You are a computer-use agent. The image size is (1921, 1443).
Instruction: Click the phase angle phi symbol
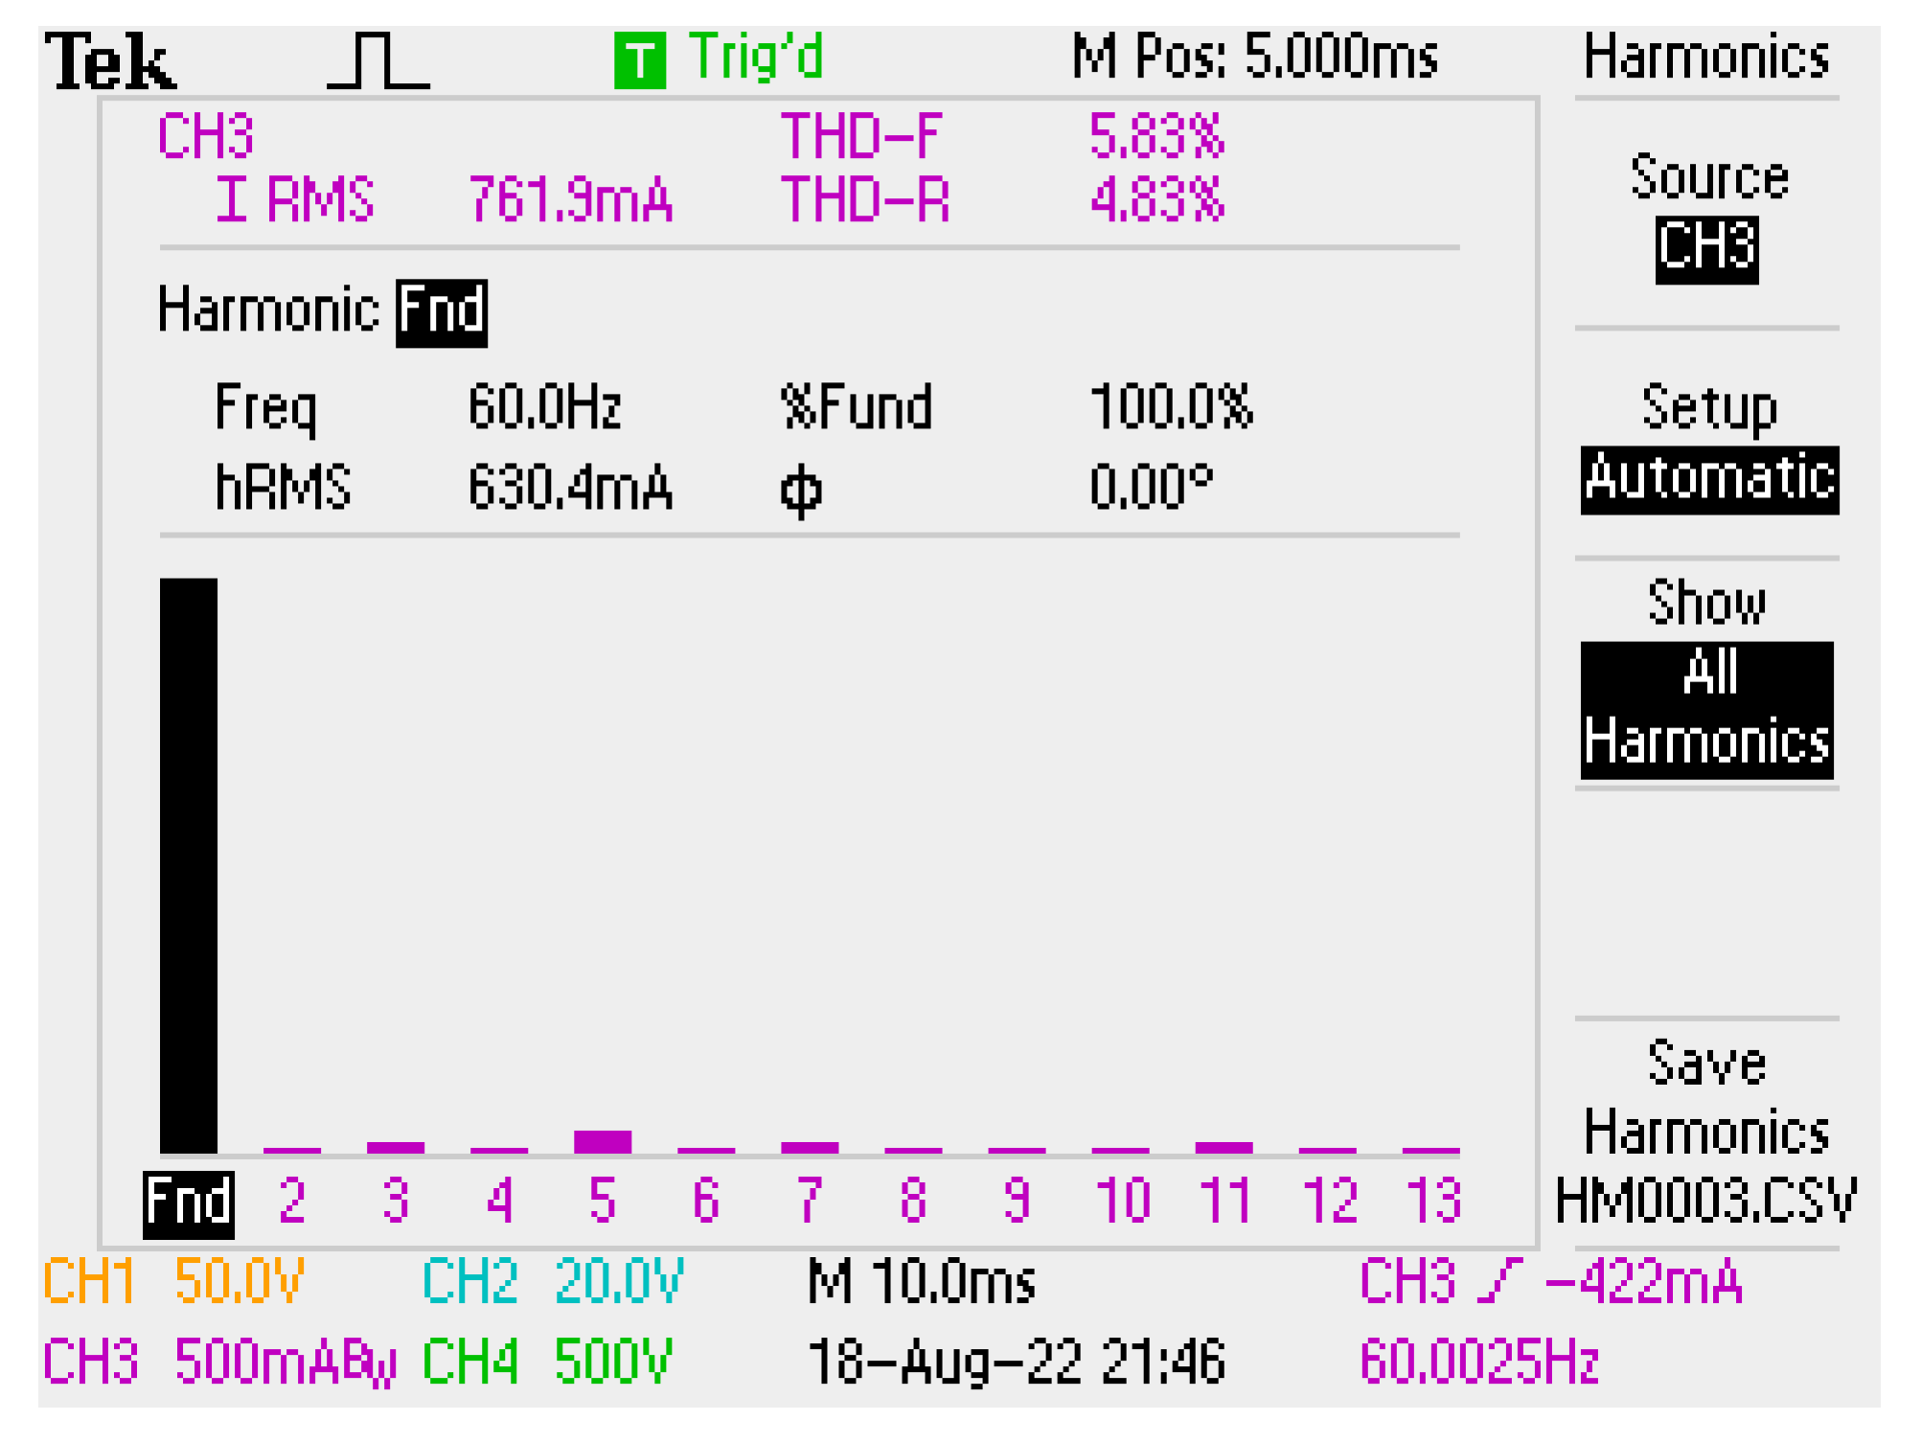pos(800,491)
